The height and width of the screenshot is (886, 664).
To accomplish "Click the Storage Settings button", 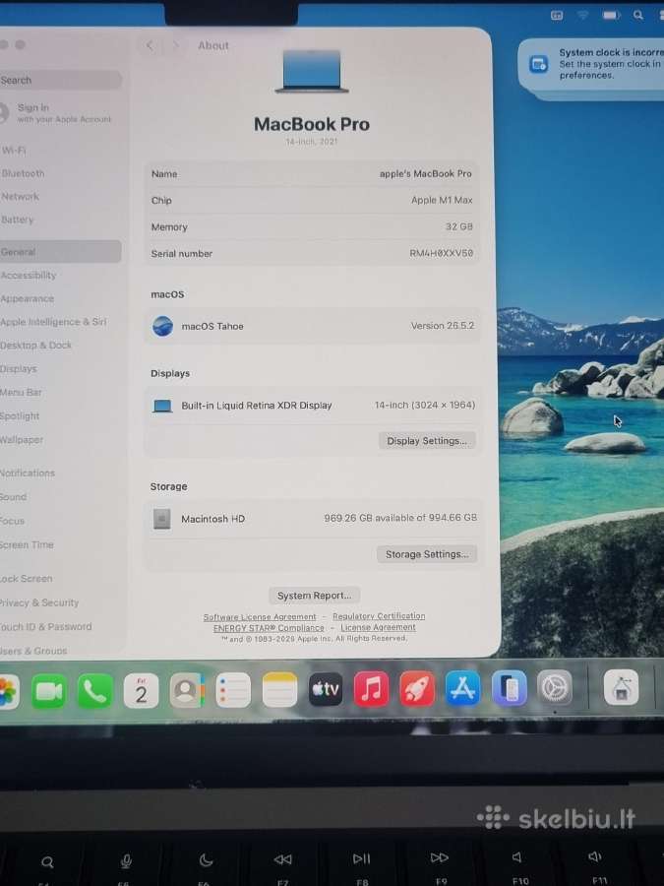I will coord(427,554).
